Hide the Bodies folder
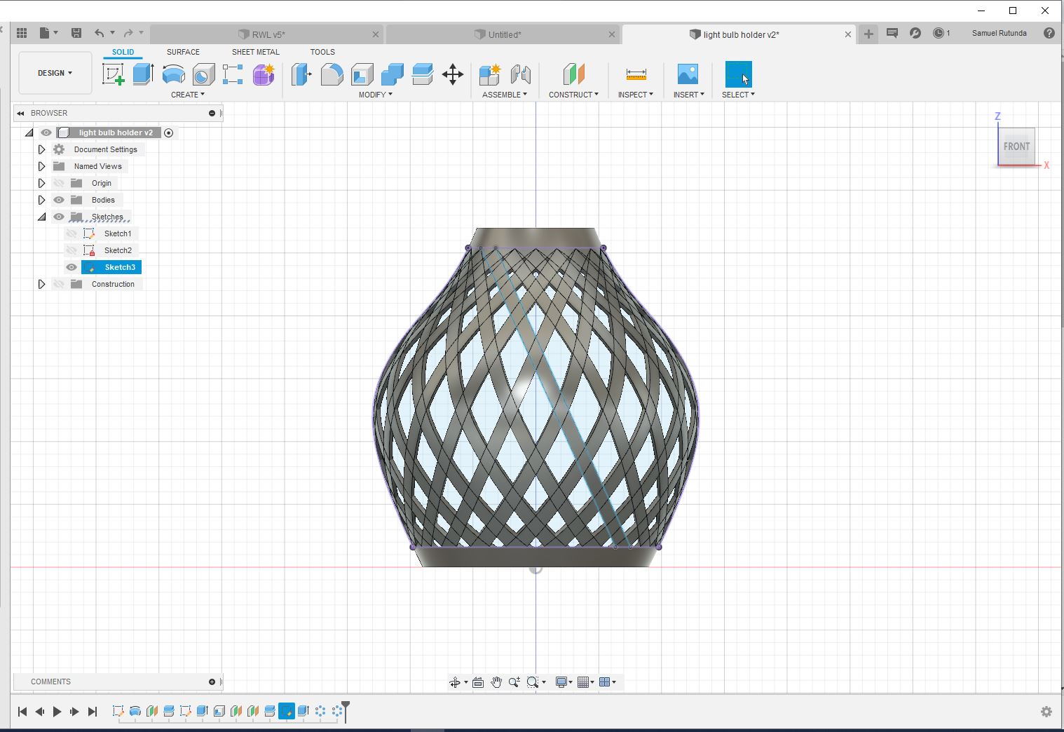The image size is (1064, 732). pos(59,200)
